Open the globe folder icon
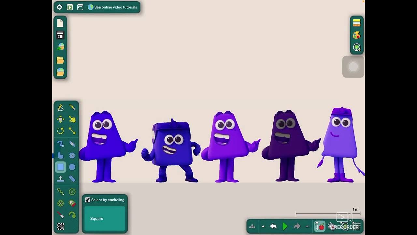The width and height of the screenshot is (417, 235). coord(60,72)
